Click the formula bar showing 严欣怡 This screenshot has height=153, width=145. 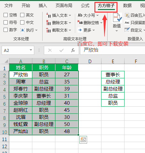click(113, 50)
